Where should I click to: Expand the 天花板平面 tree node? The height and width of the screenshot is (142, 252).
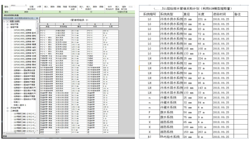(7, 108)
